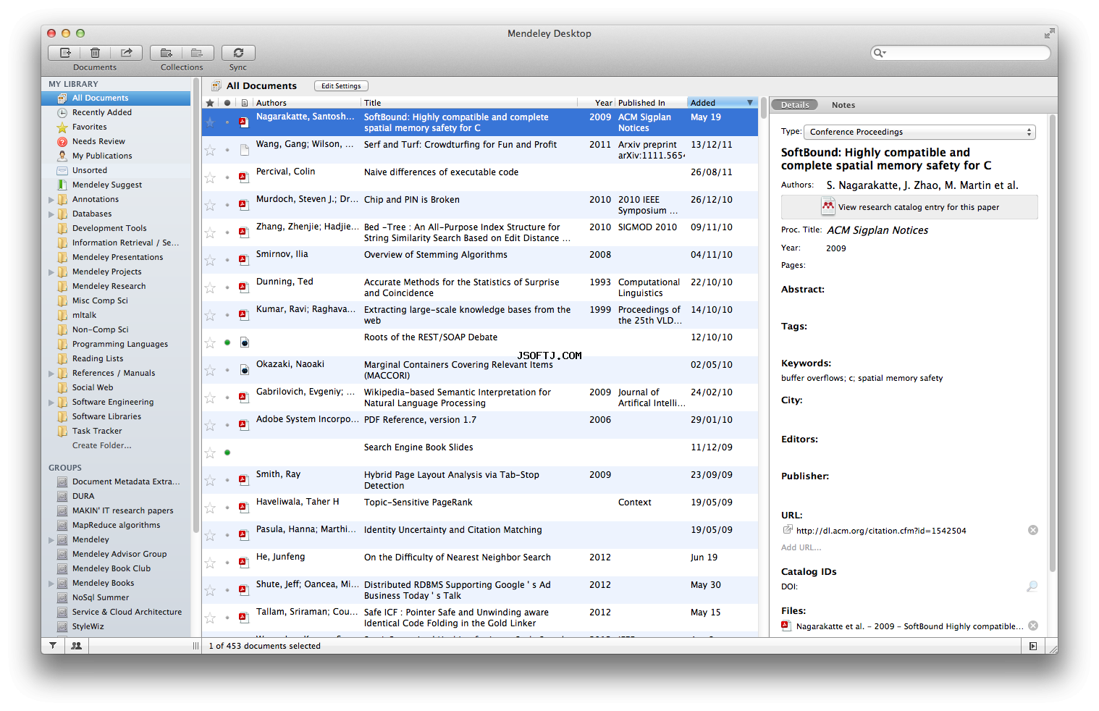Screen dimensions: 1099x711
Task: Switch to the Details tab
Action: [x=795, y=105]
